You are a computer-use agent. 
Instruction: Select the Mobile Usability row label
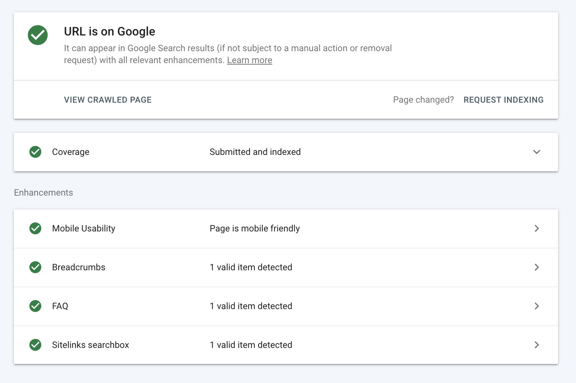click(84, 228)
